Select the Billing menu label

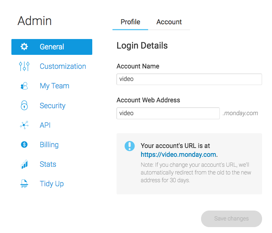[49, 145]
